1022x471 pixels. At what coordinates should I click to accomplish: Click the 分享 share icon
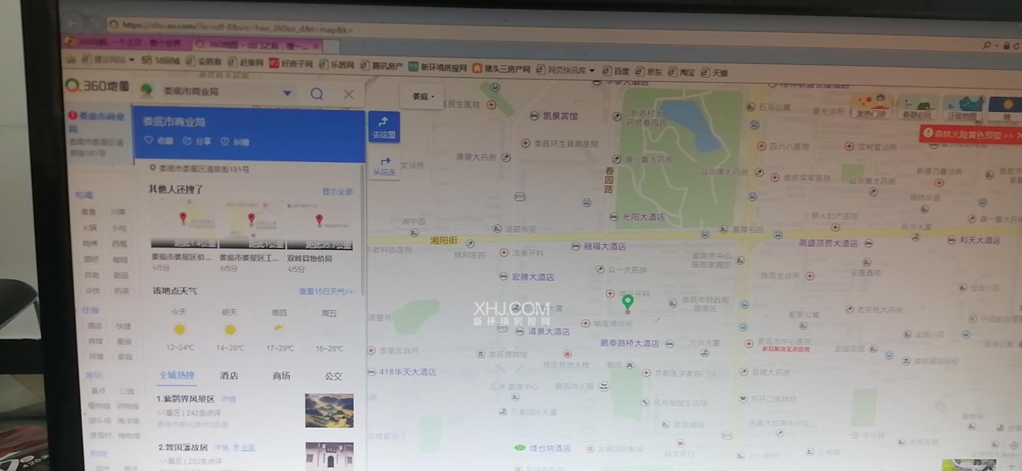187,141
